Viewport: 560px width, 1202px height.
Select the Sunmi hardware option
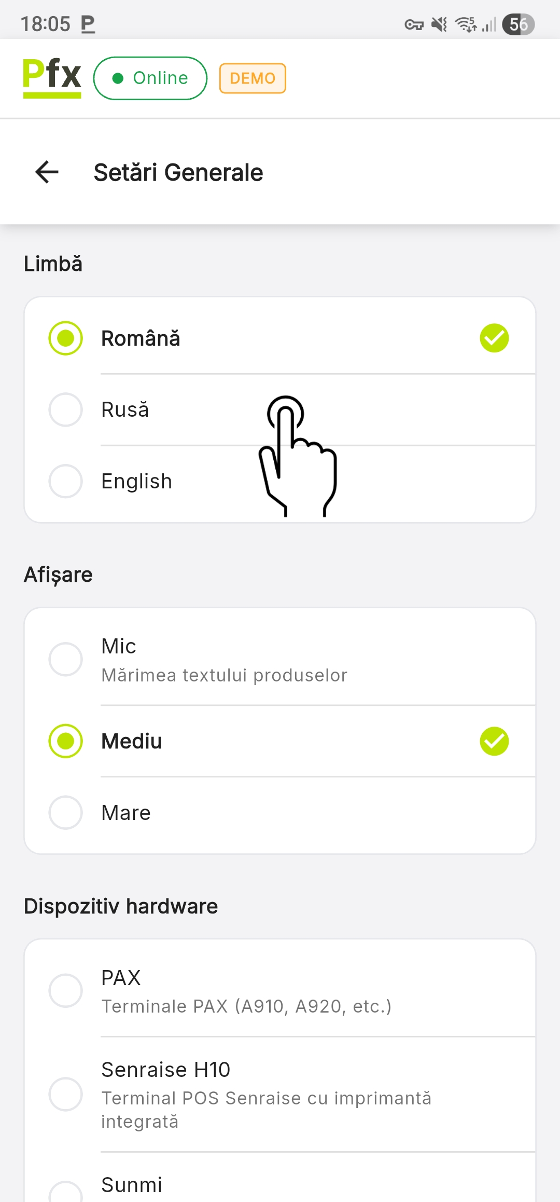66,1192
